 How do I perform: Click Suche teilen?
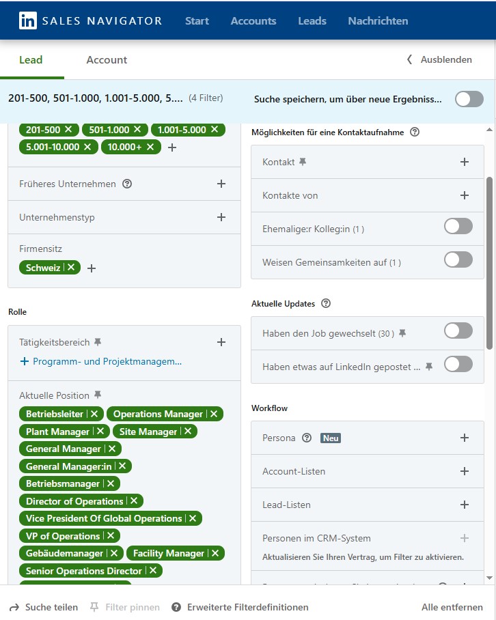pos(44,607)
